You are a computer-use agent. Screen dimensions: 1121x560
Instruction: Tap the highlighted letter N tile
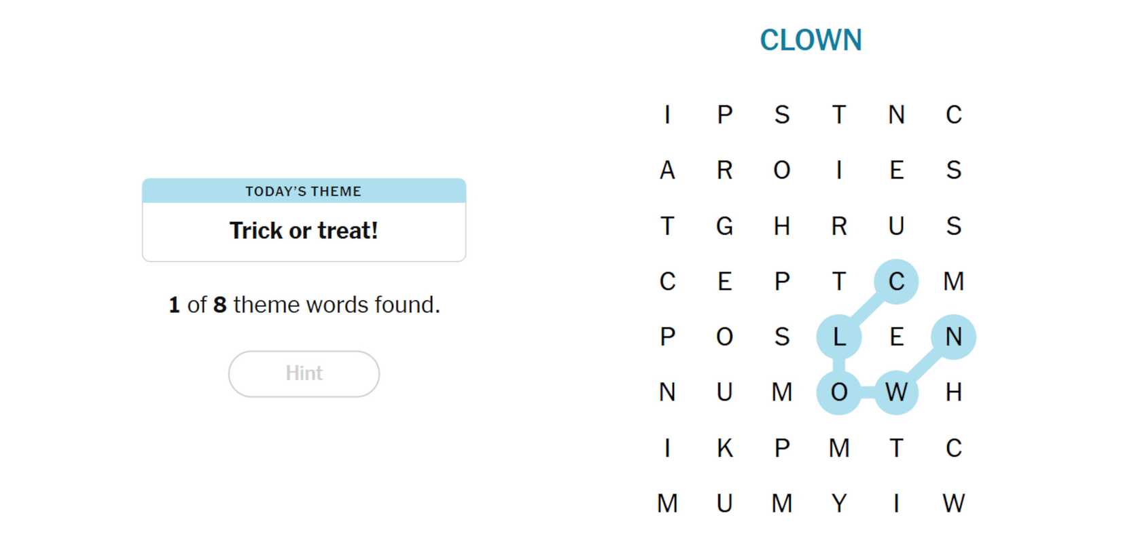click(953, 337)
